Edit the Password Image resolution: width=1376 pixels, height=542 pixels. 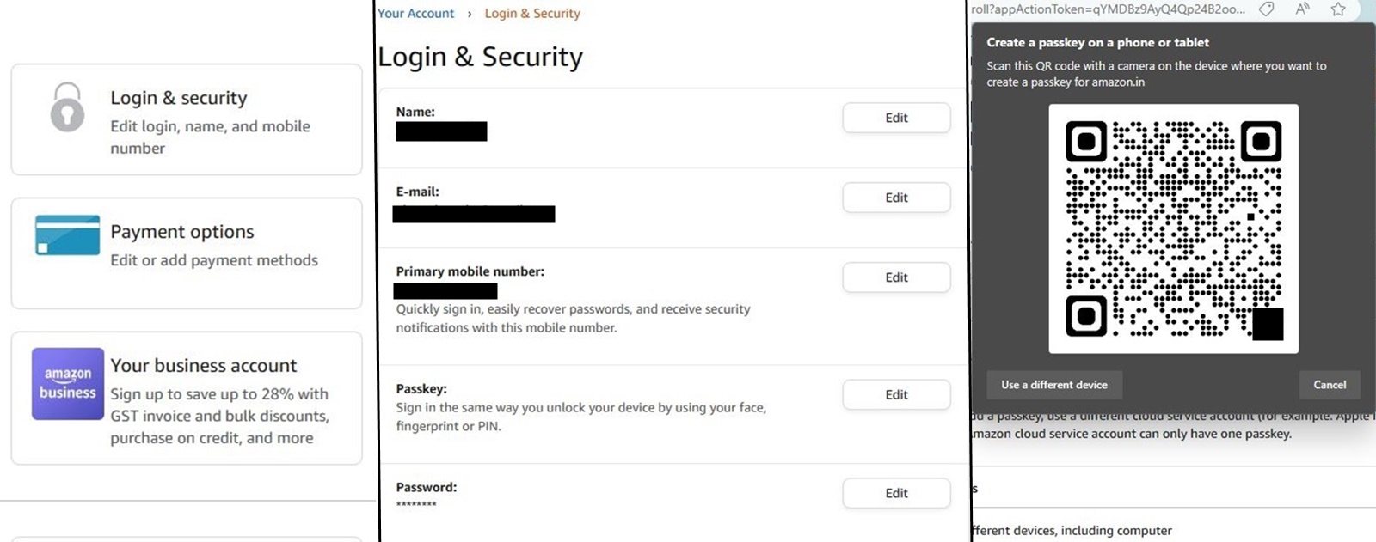click(x=895, y=493)
